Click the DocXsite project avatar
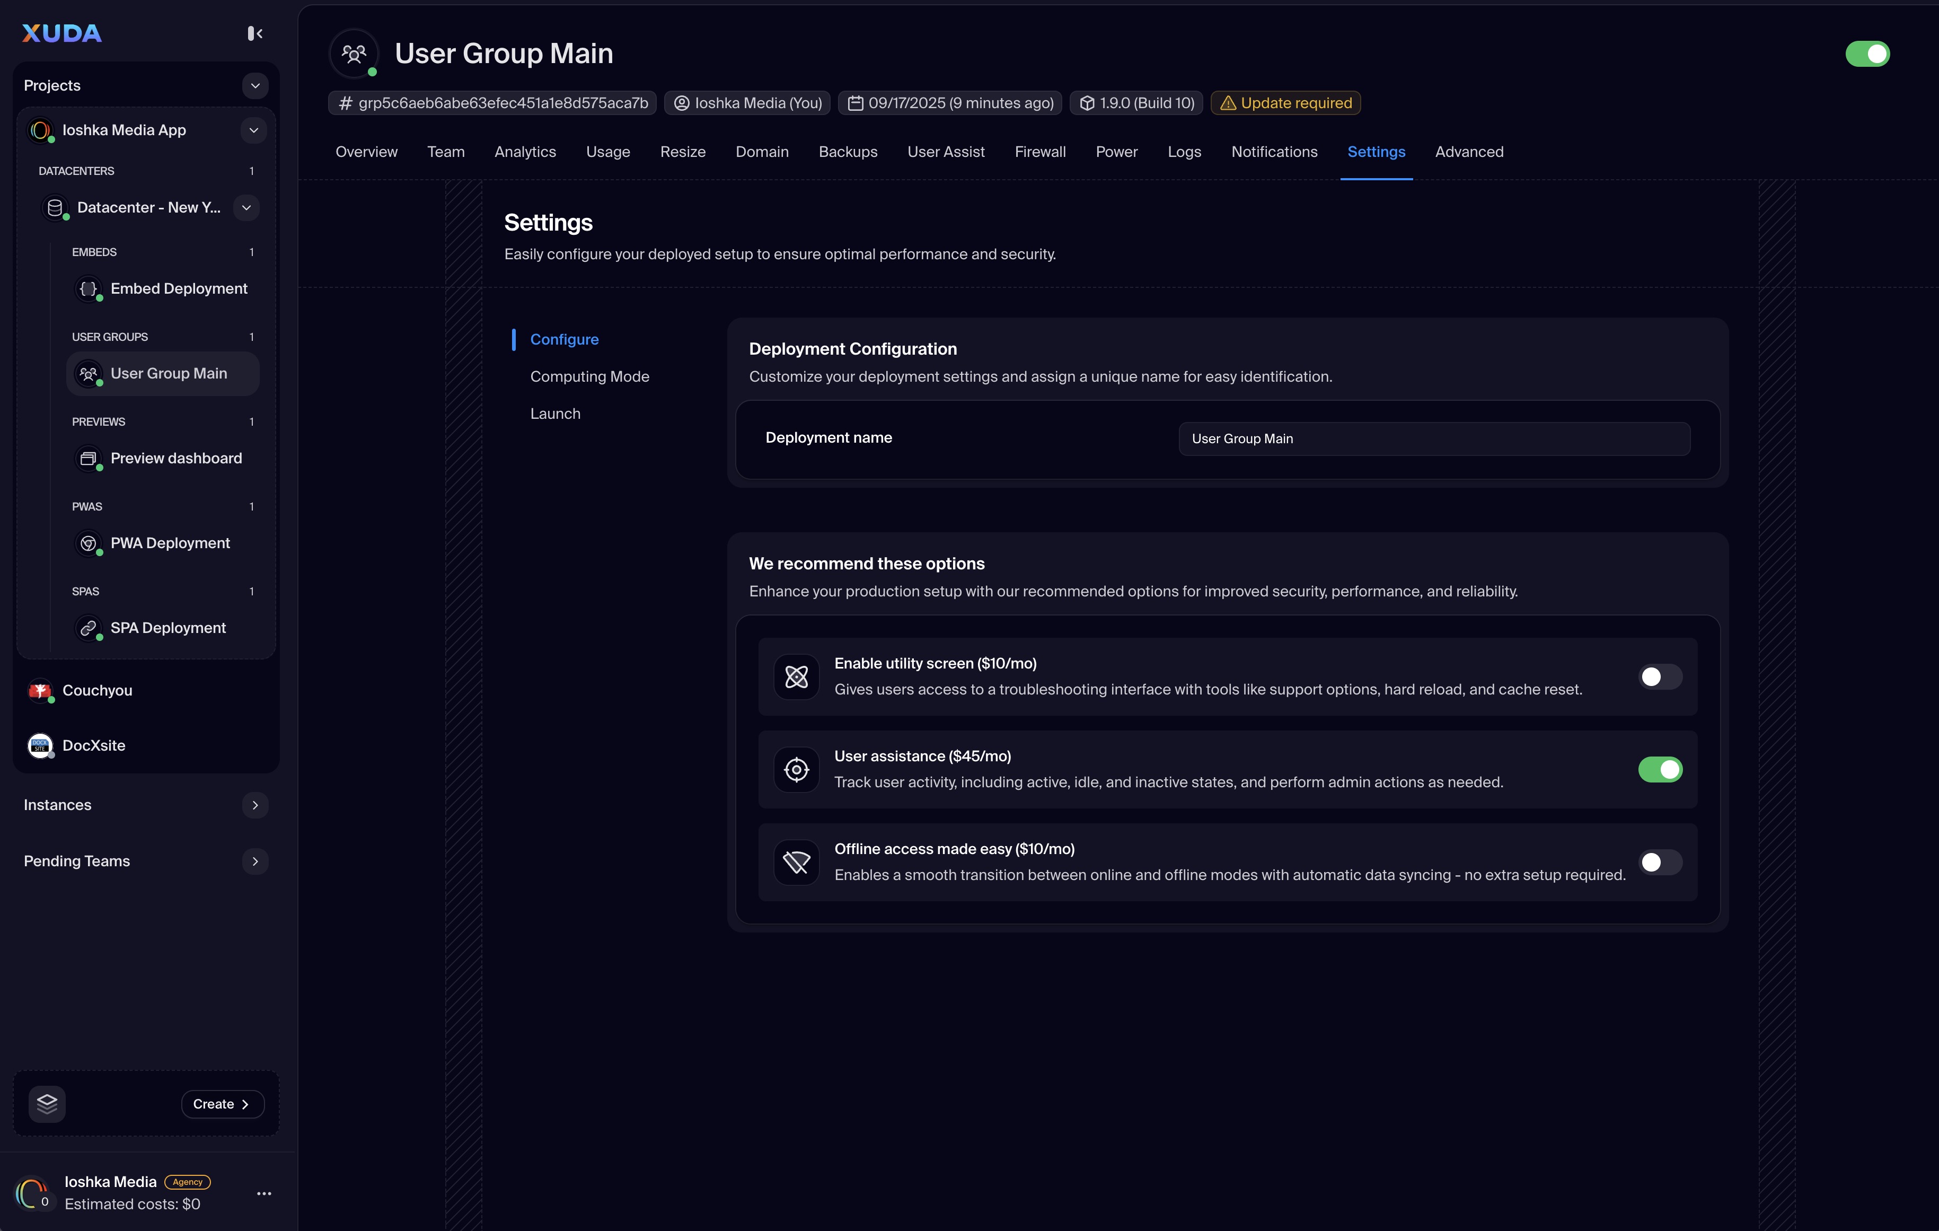1939x1231 pixels. (40, 745)
